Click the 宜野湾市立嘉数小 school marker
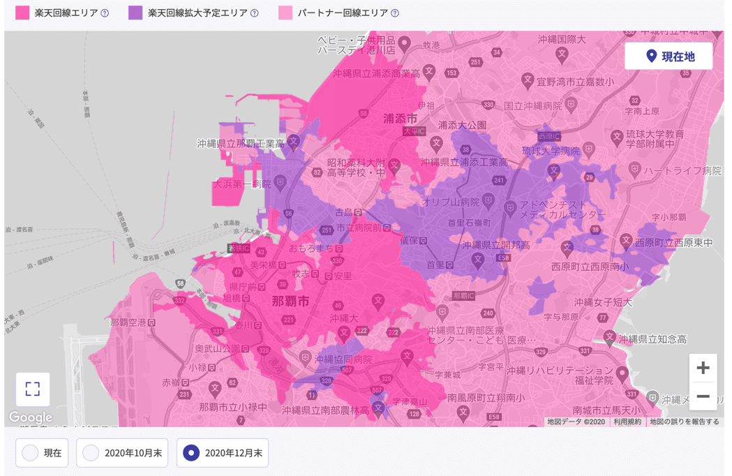 [528, 80]
